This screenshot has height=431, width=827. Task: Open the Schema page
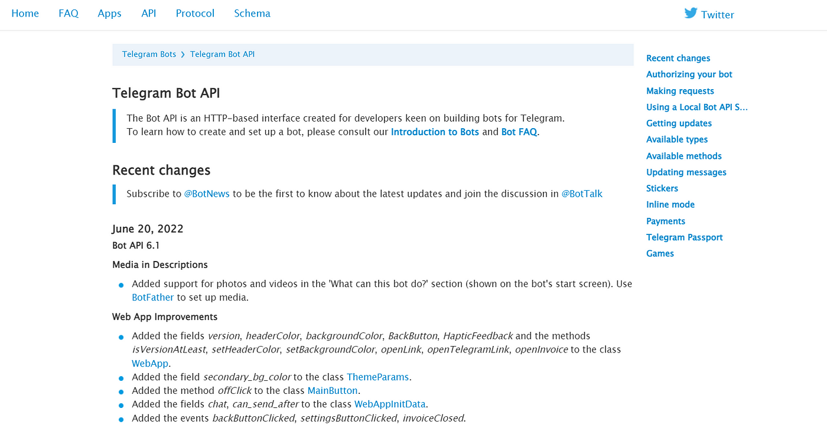(252, 13)
